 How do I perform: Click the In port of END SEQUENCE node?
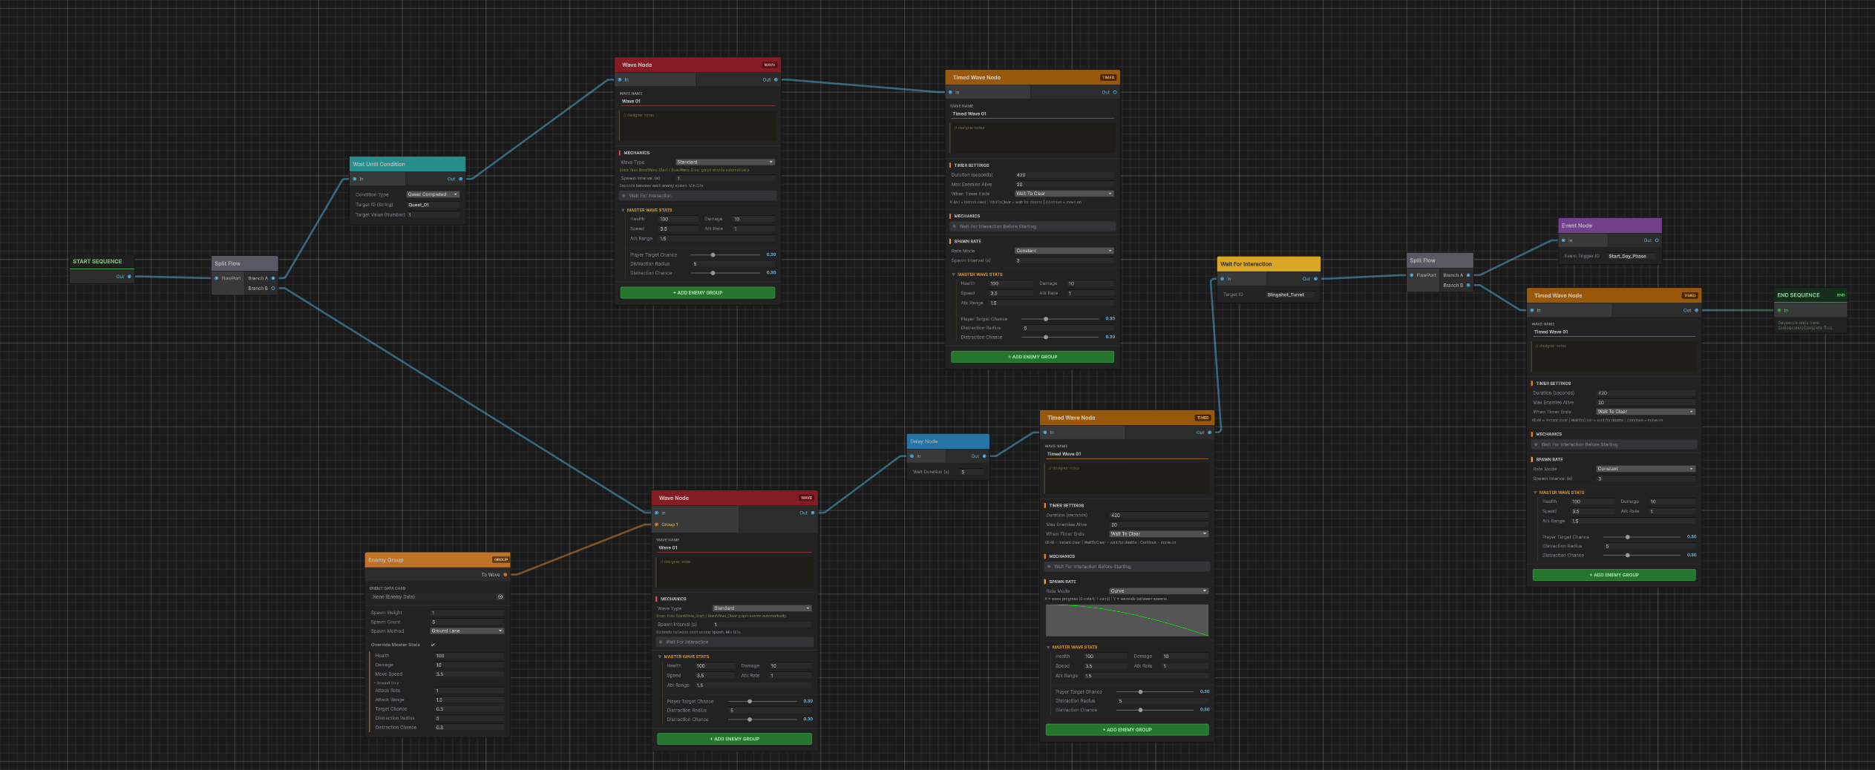pos(1779,310)
